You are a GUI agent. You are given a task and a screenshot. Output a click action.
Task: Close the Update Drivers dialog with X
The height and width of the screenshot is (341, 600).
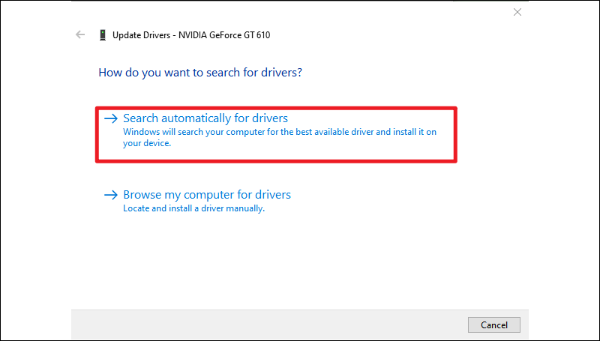517,12
